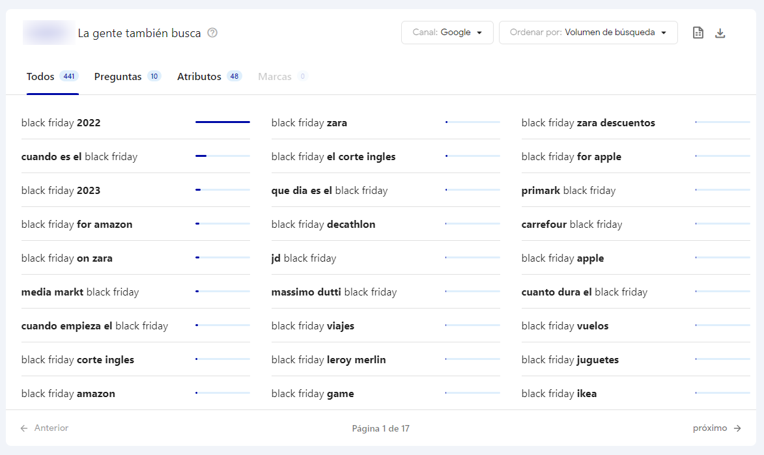764x455 pixels.
Task: Click keyword black friday decathlon
Action: 324,225
